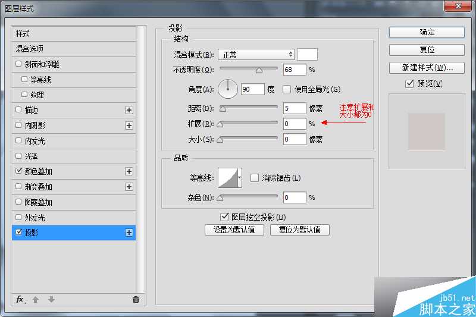Screen dimensions: 476x317
Task: Open the fx add-effect menu icon
Action: (x=20, y=299)
